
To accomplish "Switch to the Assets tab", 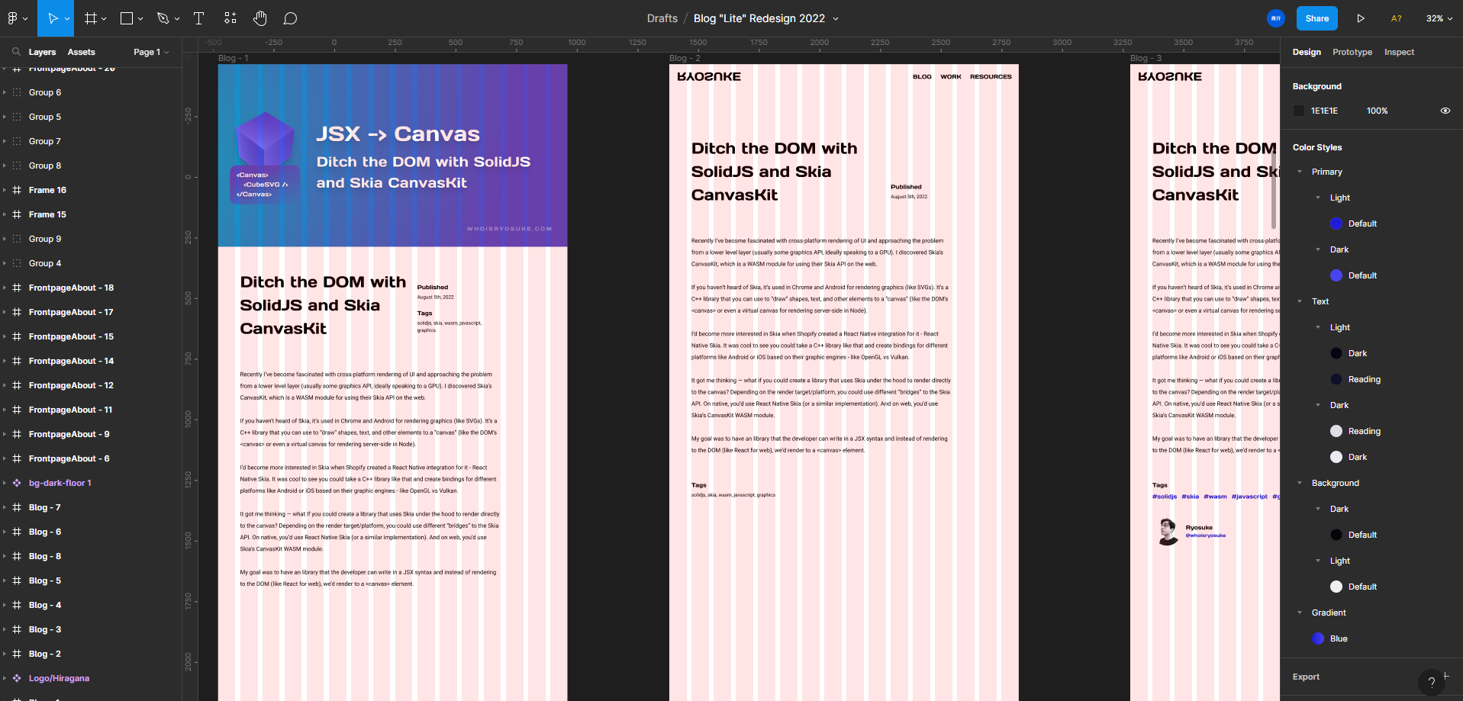I will pos(81,52).
